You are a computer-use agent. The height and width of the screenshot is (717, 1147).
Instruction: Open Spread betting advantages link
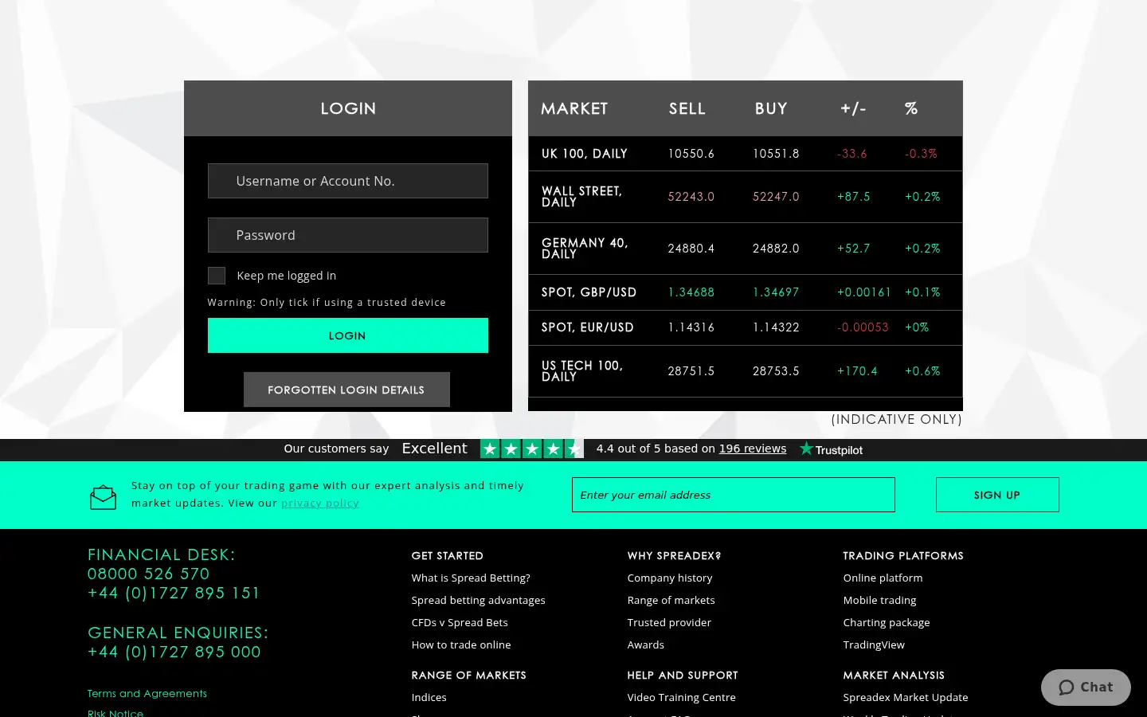[479, 600]
